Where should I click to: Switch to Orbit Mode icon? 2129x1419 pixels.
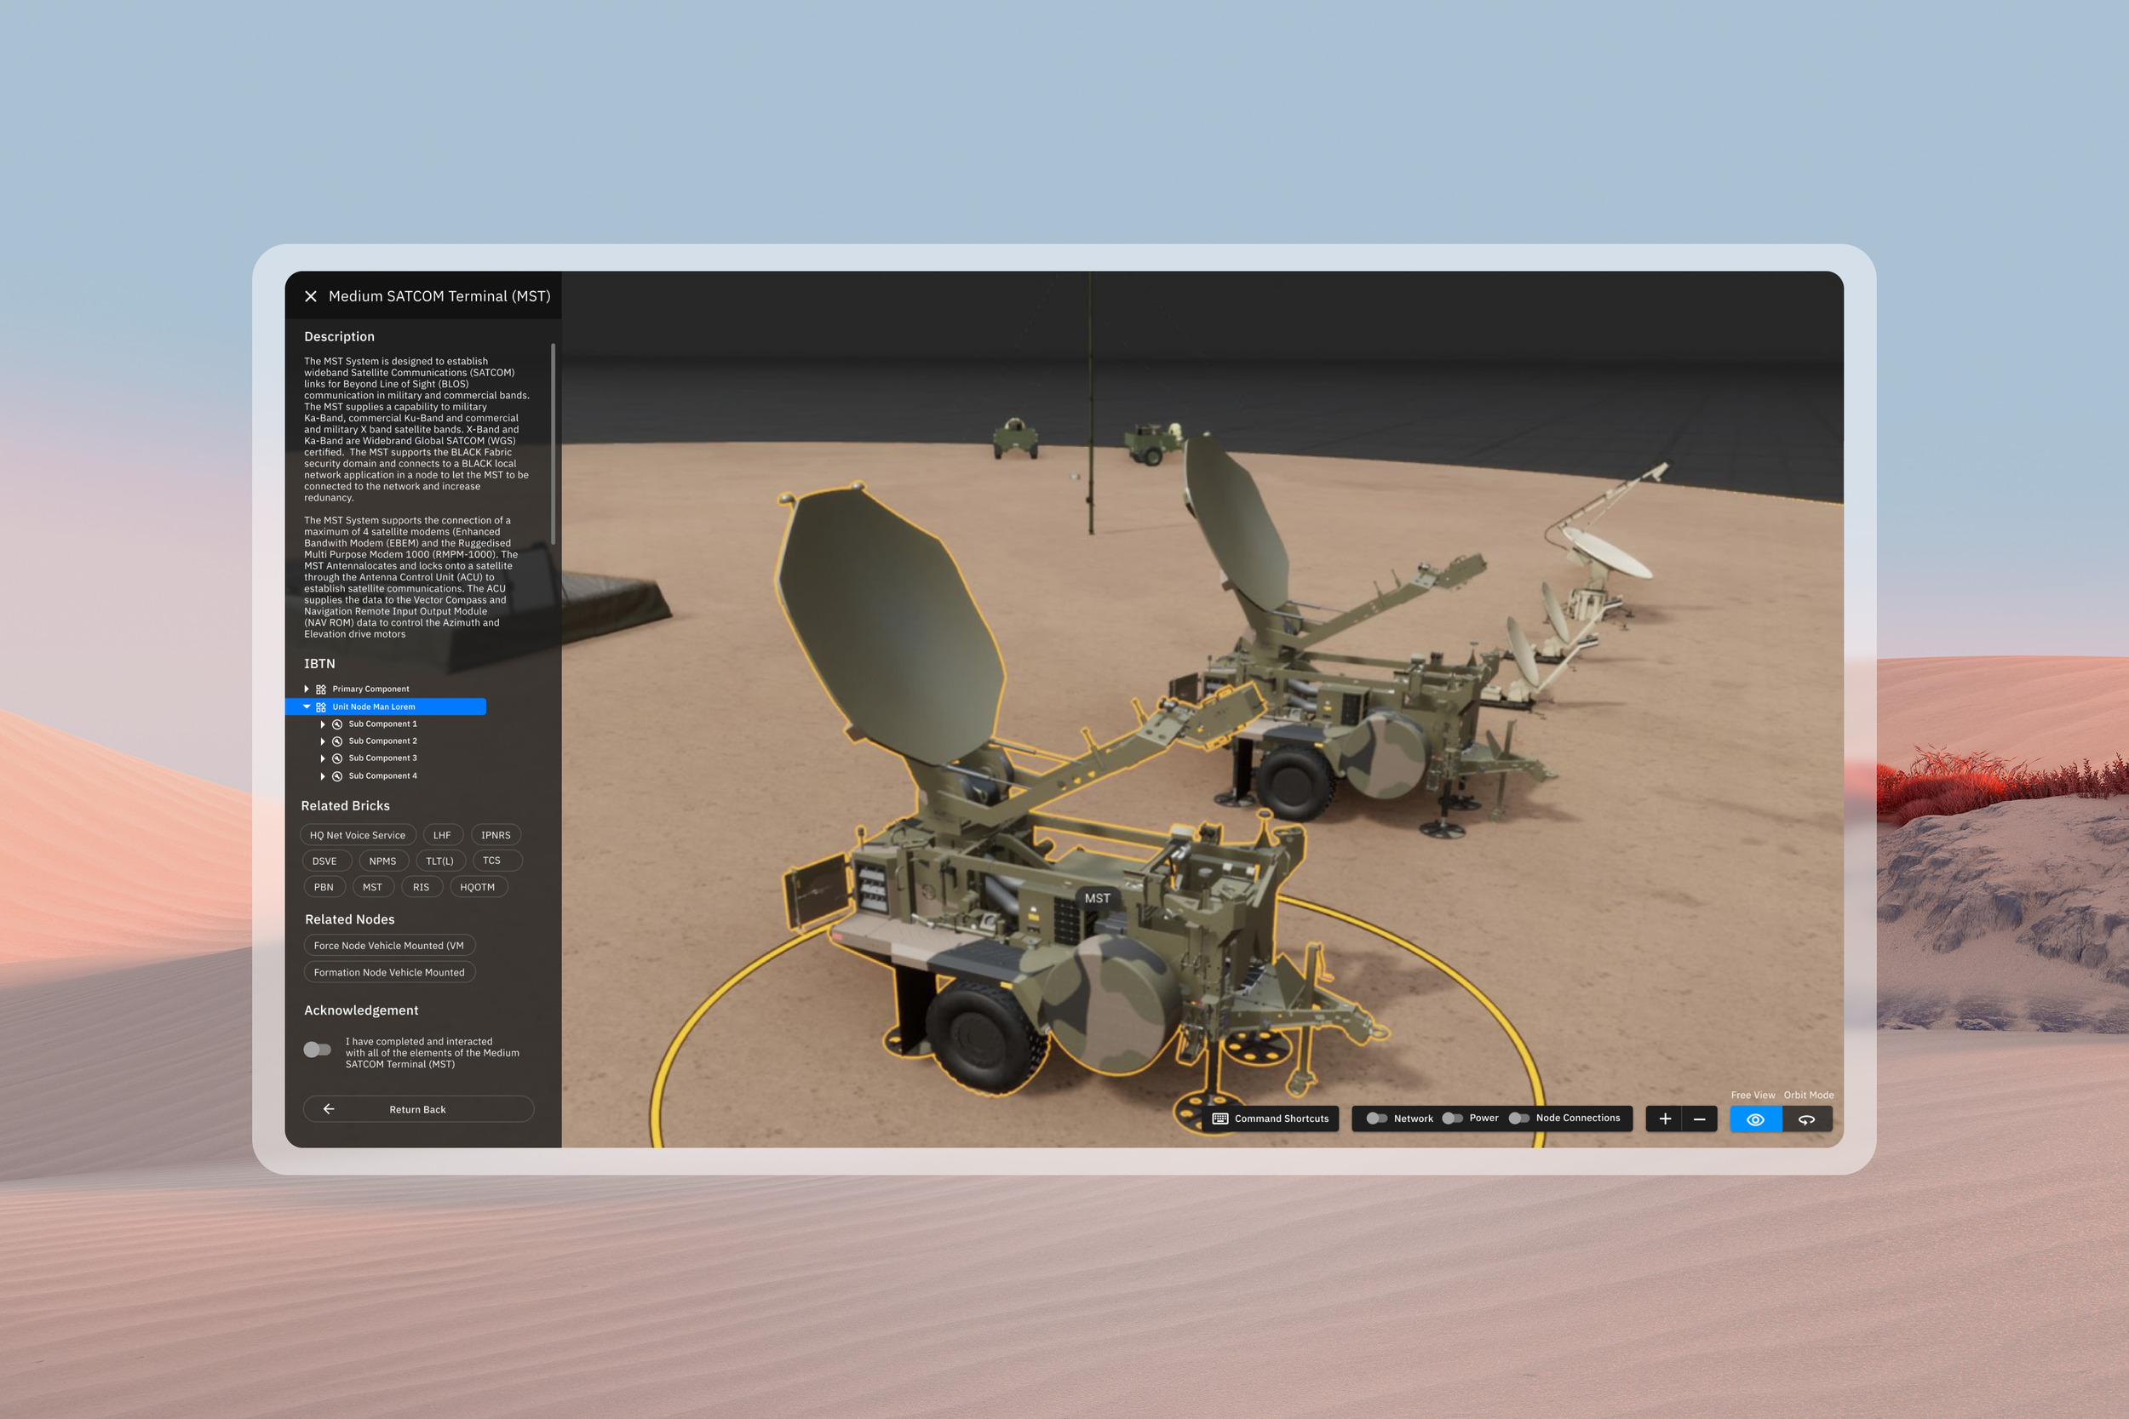click(1807, 1119)
